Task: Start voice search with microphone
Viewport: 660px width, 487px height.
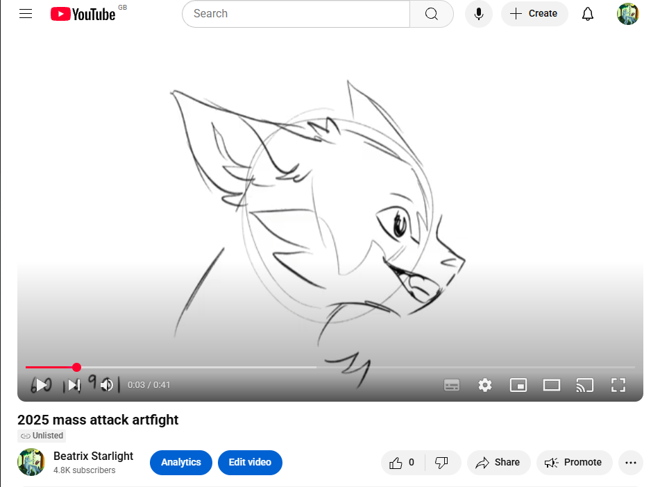Action: click(478, 14)
